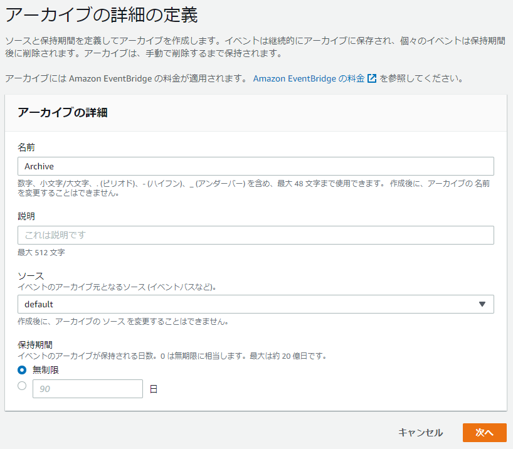
Task: Click the 日 unit label beside the days field
Action: point(154,389)
